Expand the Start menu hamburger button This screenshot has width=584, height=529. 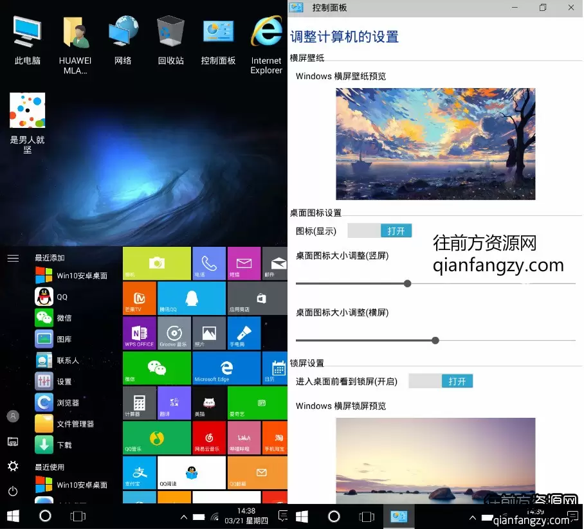coord(13,258)
